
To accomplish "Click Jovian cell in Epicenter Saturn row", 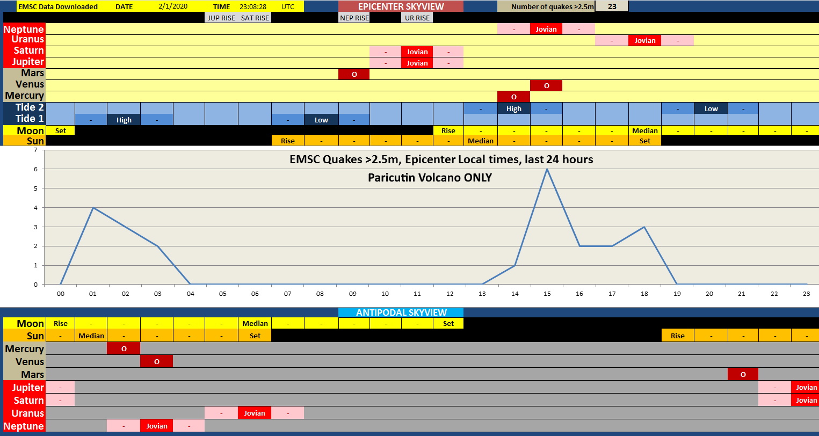I will 417,52.
